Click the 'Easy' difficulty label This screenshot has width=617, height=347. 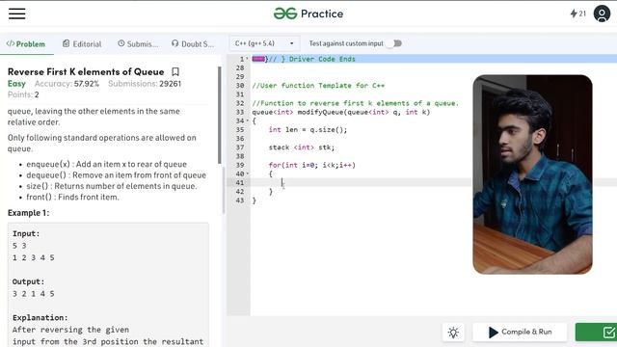16,84
